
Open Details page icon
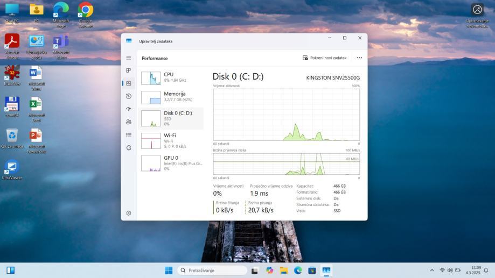(129, 134)
